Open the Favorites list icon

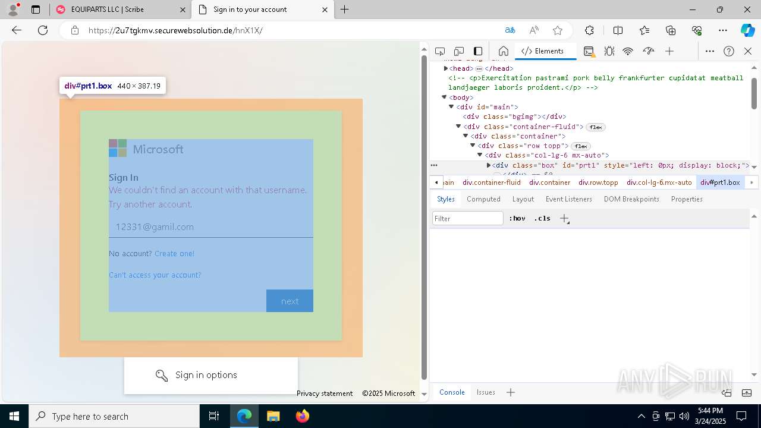coord(644,30)
